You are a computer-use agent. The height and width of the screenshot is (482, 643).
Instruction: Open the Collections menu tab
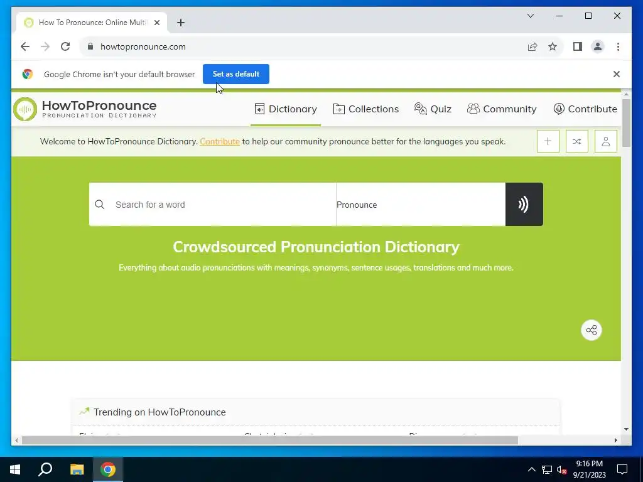(366, 109)
